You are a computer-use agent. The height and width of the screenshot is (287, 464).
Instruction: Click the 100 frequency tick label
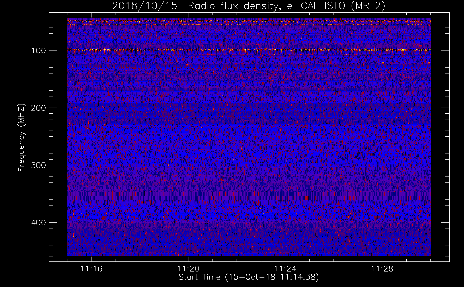coord(38,51)
